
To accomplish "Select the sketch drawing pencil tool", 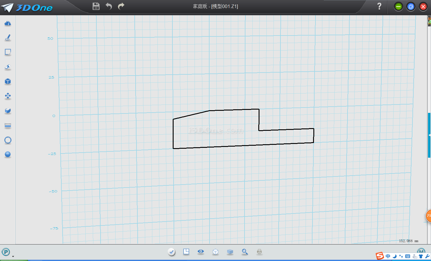I will 8,38.
